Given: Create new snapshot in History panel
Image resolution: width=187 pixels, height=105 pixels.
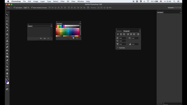Looking at the screenshot, I should pos(41,38).
